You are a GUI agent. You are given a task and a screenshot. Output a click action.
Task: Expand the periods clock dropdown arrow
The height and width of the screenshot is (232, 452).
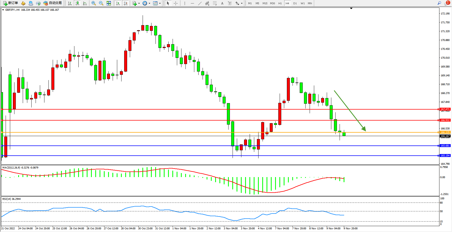pos(149,3)
